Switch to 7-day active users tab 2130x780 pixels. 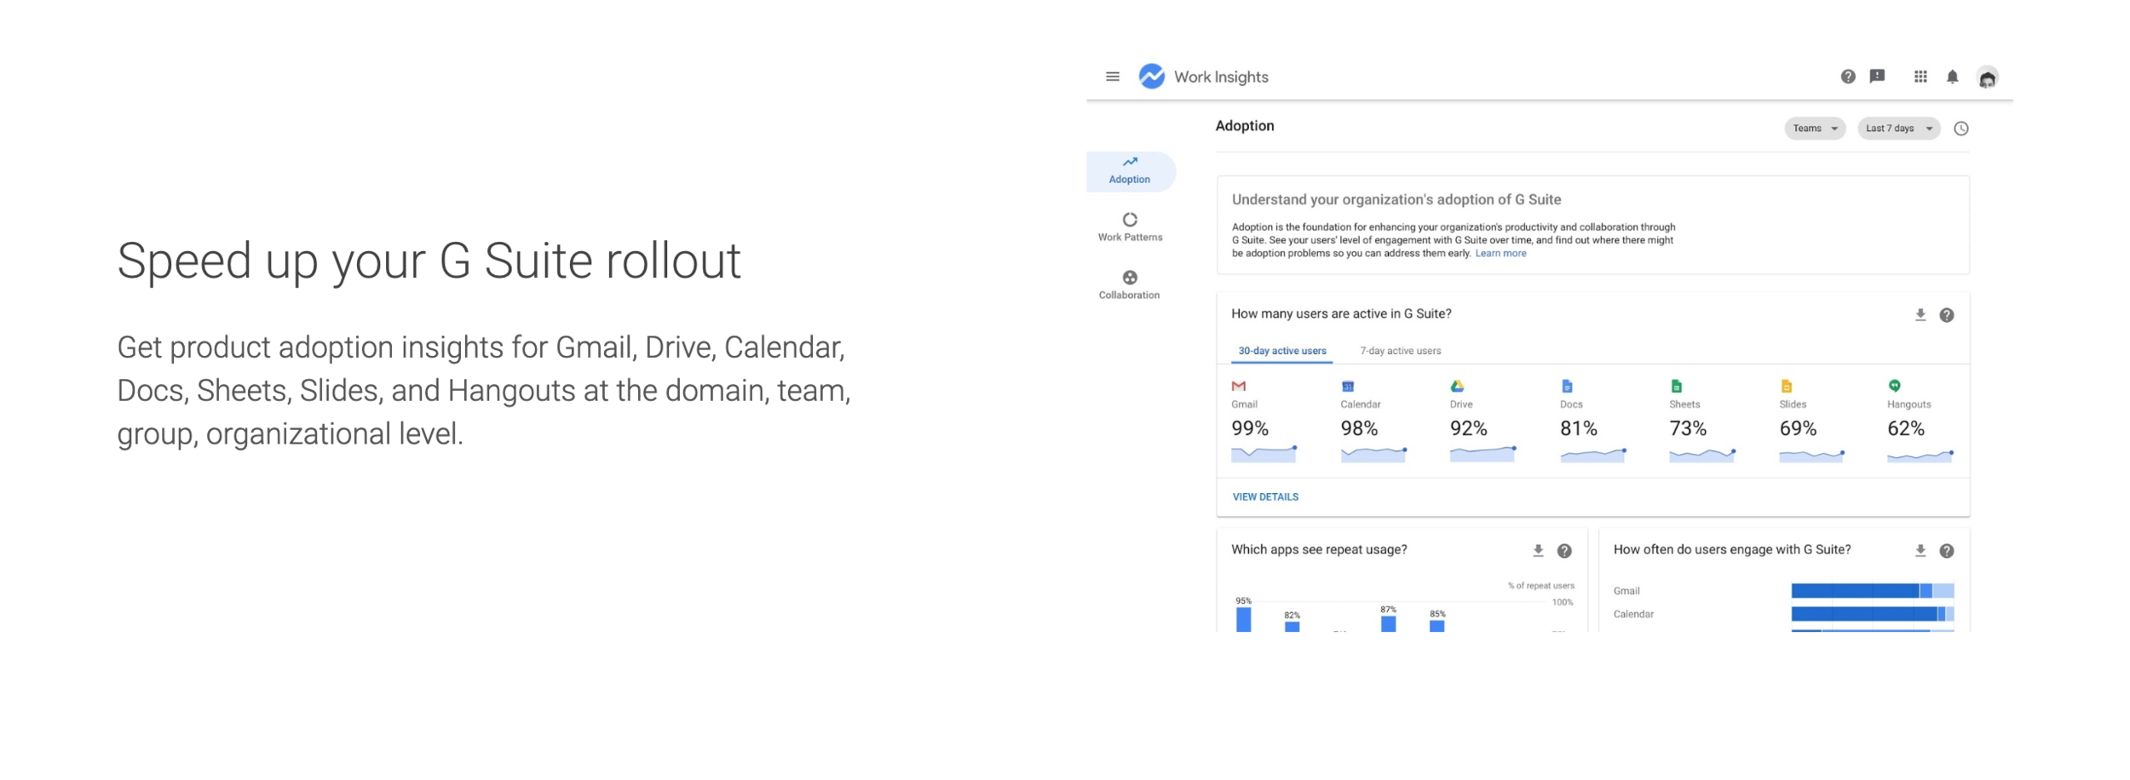pyautogui.click(x=1400, y=351)
